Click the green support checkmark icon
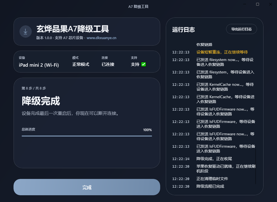The height and width of the screenshot is (202, 277). (144, 64)
